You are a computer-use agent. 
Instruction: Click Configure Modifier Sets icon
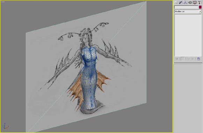point(198,59)
